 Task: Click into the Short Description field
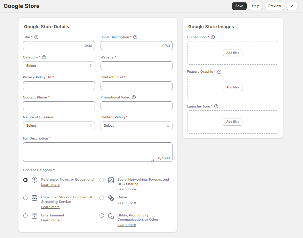click(x=136, y=46)
